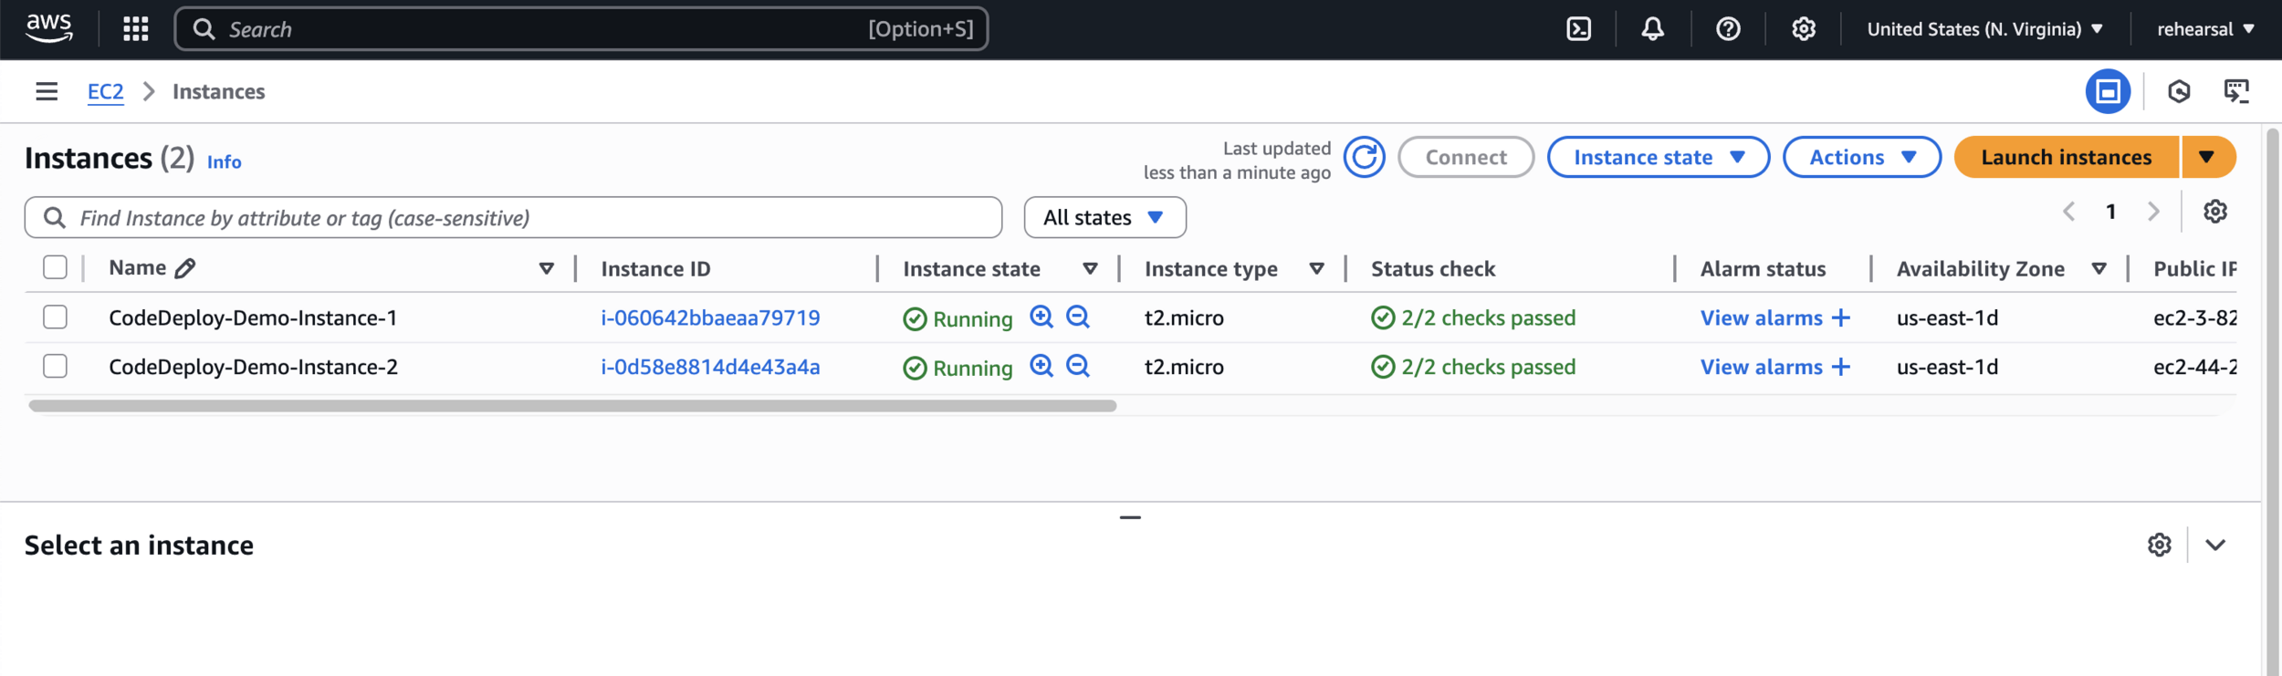The width and height of the screenshot is (2282, 676).
Task: Open instance i-060642bbaeaa79719 link
Action: [x=710, y=317]
